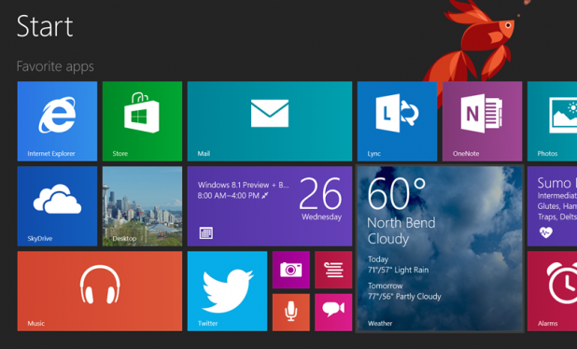Open the small Camera tile
Image resolution: width=577 pixels, height=349 pixels.
coord(291,270)
